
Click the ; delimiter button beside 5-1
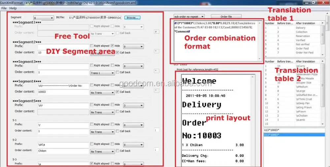pos(156,130)
